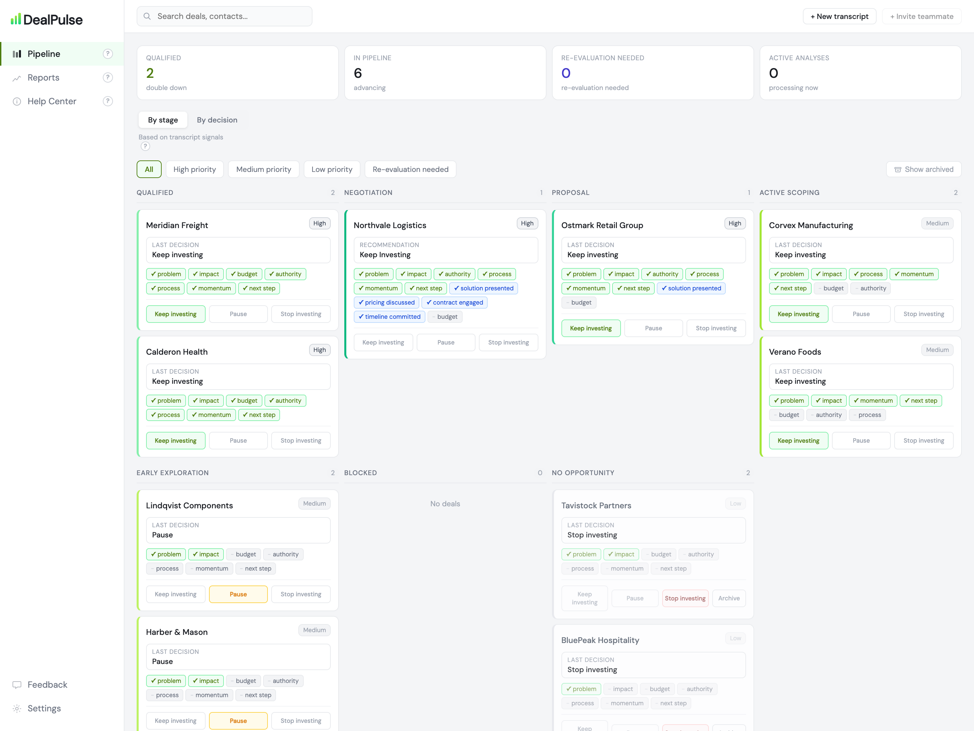Click the Early Exploration column header
This screenshot has height=731, width=974.
tap(172, 473)
